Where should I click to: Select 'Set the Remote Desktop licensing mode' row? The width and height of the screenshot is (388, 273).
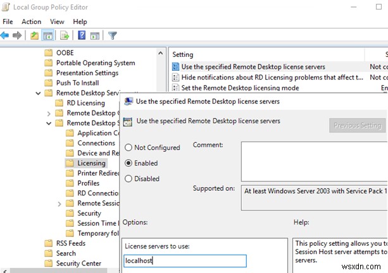(x=280, y=88)
